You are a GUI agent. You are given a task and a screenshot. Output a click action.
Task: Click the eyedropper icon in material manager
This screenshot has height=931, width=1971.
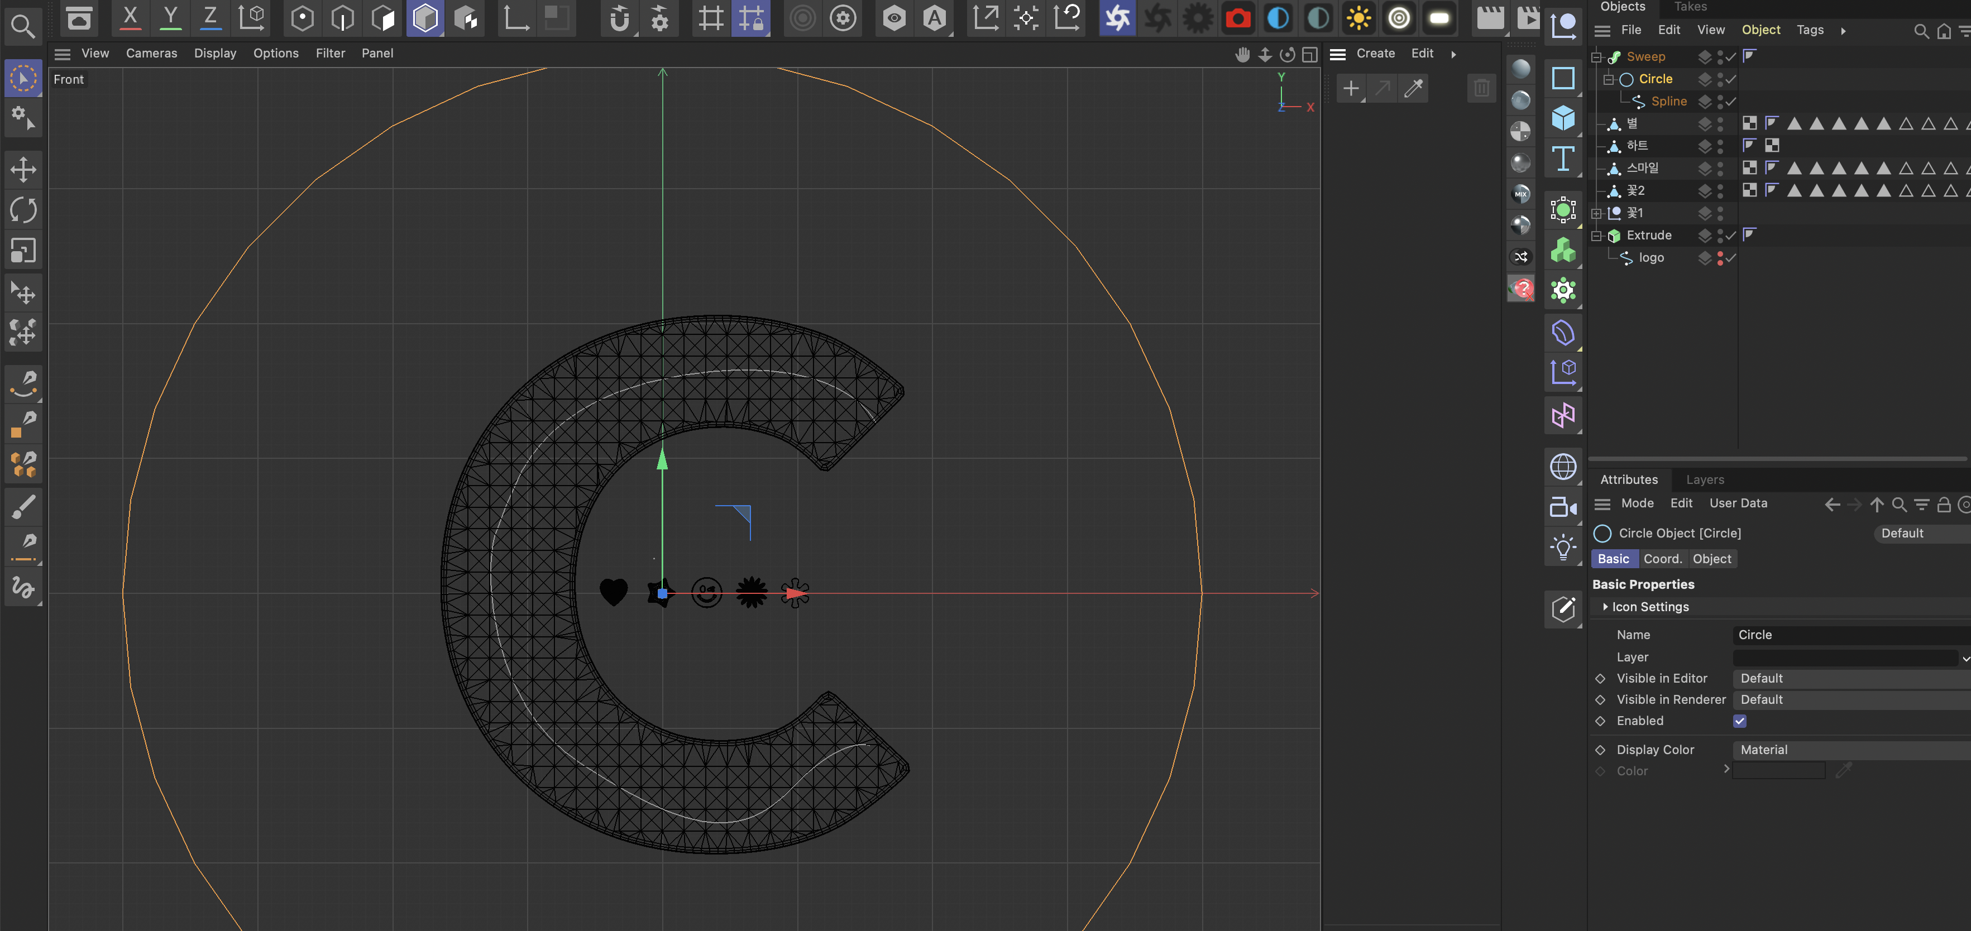pyautogui.click(x=1413, y=88)
